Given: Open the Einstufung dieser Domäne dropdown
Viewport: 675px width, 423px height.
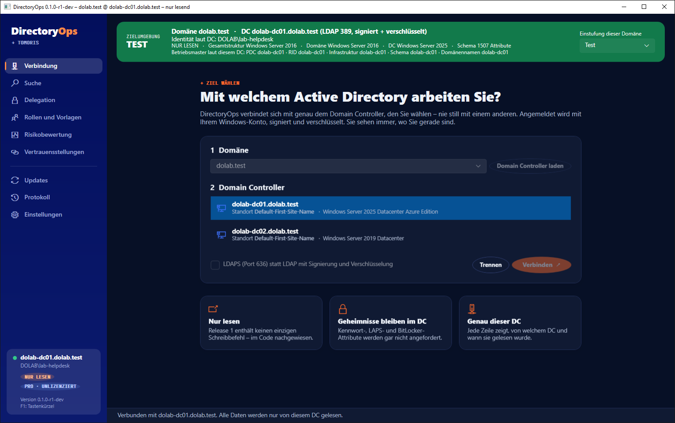Looking at the screenshot, I should [617, 45].
